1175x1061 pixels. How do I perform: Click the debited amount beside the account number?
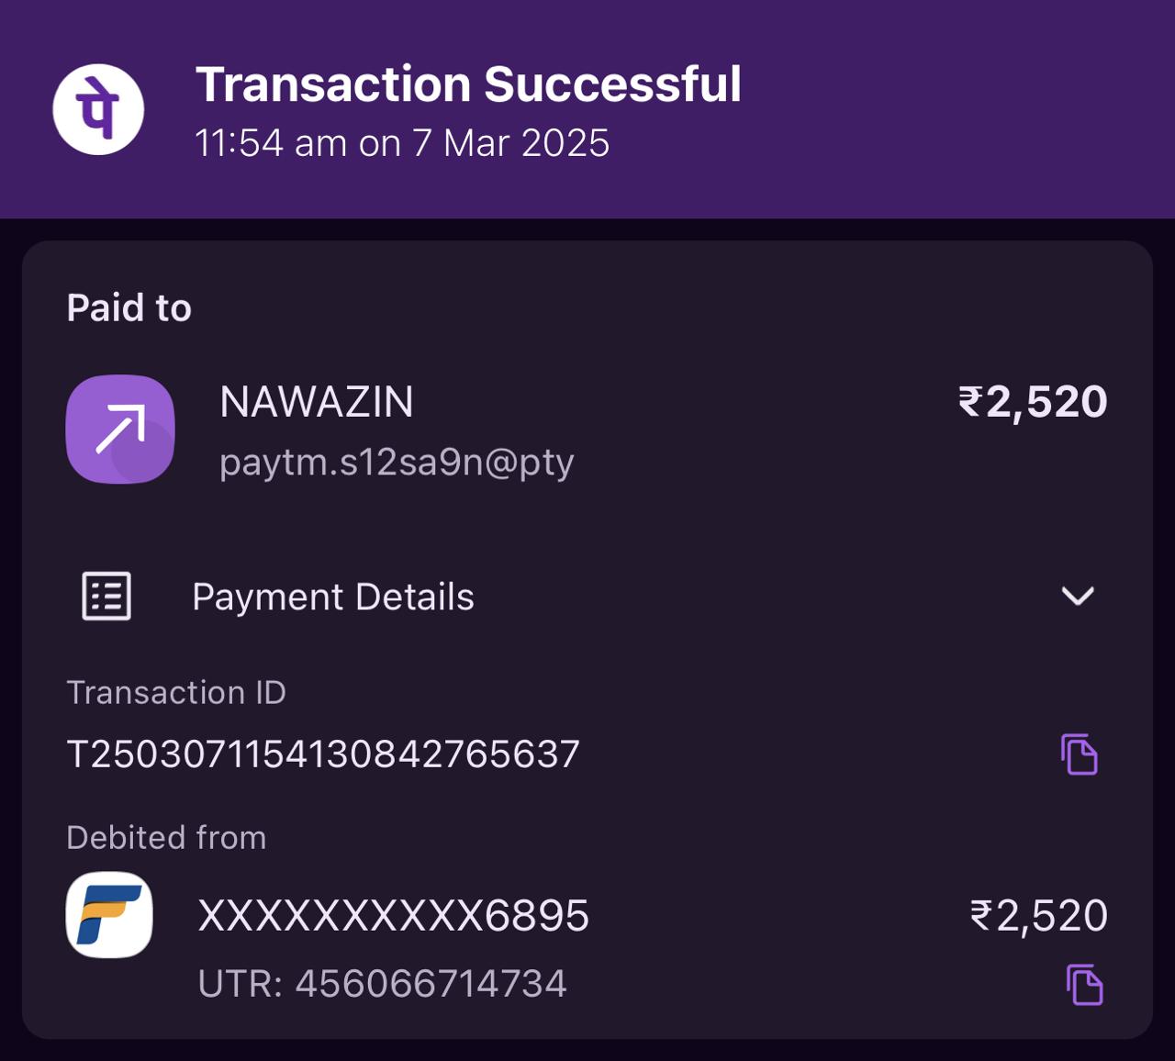(1038, 916)
